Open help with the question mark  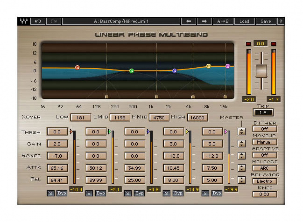[281, 21]
